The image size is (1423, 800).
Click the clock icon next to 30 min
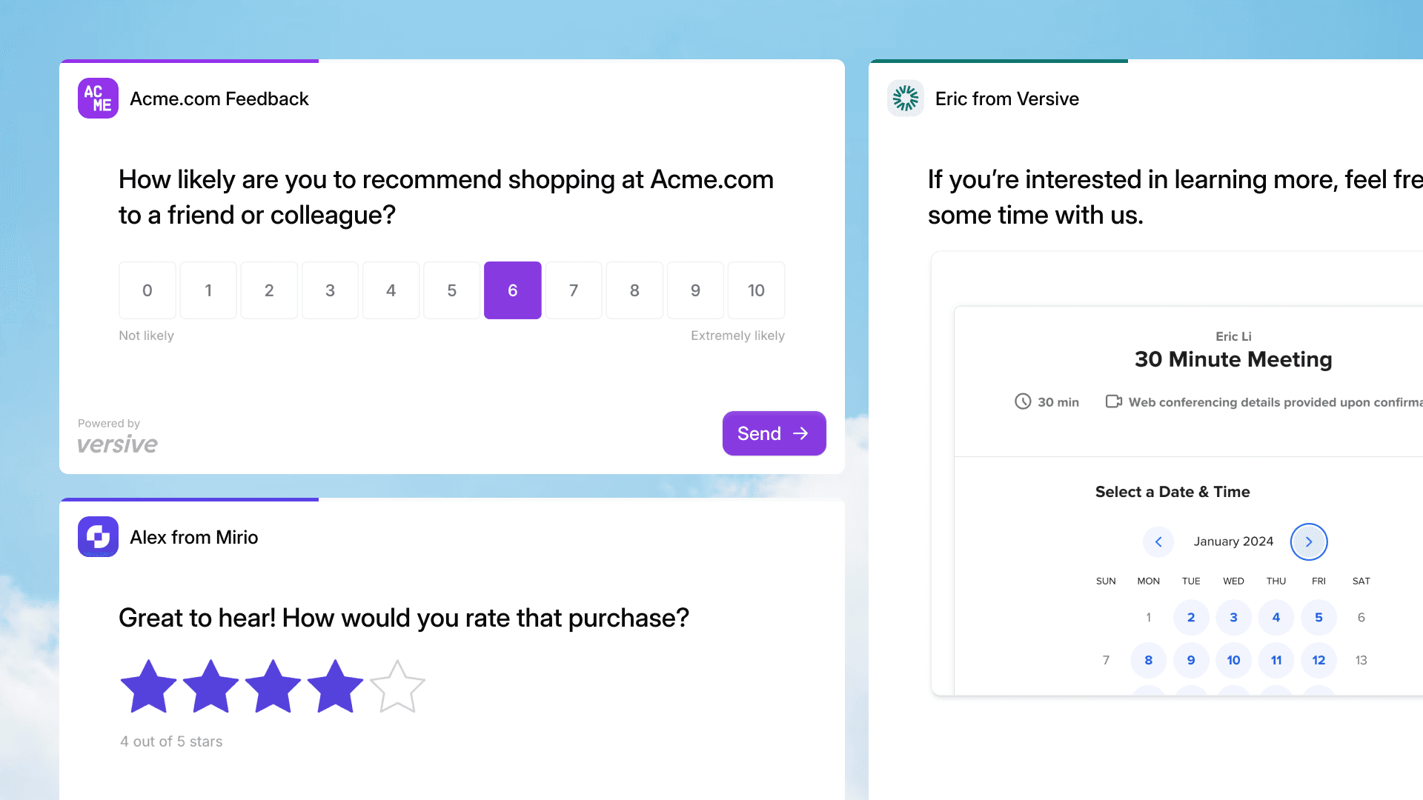(1022, 401)
